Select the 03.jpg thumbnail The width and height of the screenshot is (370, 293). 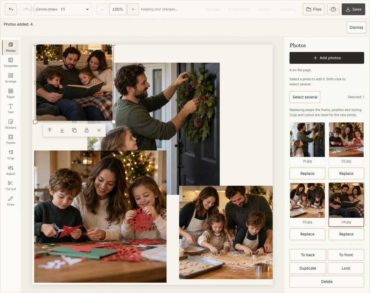[307, 204]
